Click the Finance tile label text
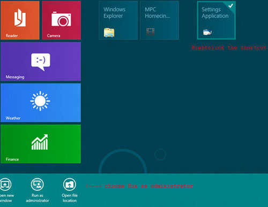 coord(12,159)
